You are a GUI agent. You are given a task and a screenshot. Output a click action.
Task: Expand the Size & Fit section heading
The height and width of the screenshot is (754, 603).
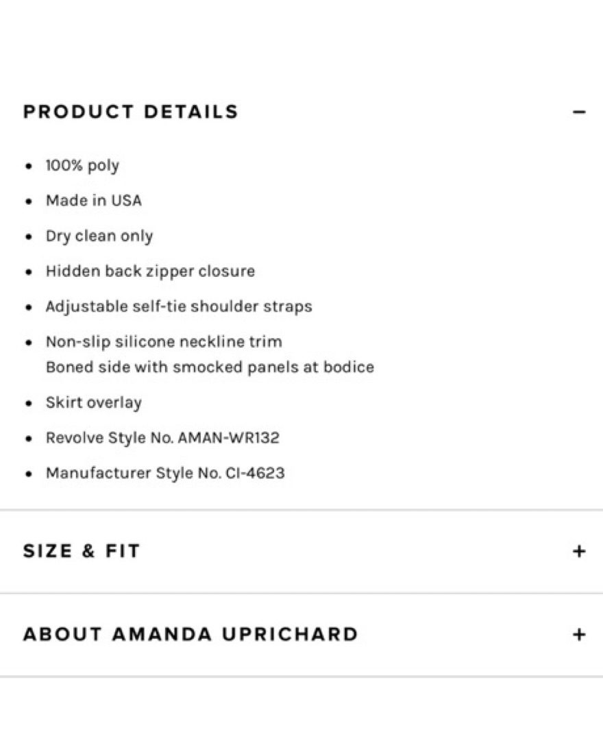point(82,551)
